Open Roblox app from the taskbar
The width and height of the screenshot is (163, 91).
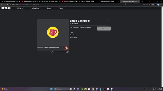112,89
